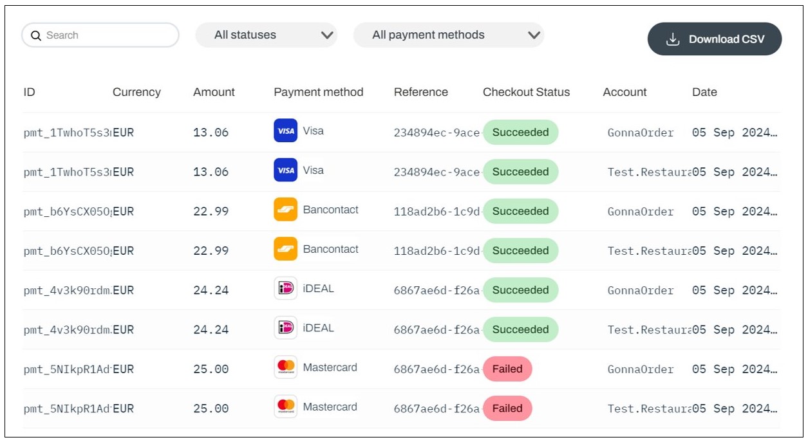Viewport: 808px width, 442px height.
Task: Click the iDEAL logo in the Test.Restaurant 24.24 row
Action: 285,328
